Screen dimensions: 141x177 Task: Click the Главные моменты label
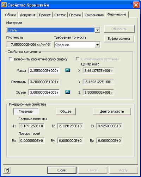point(33,119)
